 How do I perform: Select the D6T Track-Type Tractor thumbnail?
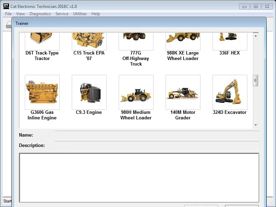42,41
